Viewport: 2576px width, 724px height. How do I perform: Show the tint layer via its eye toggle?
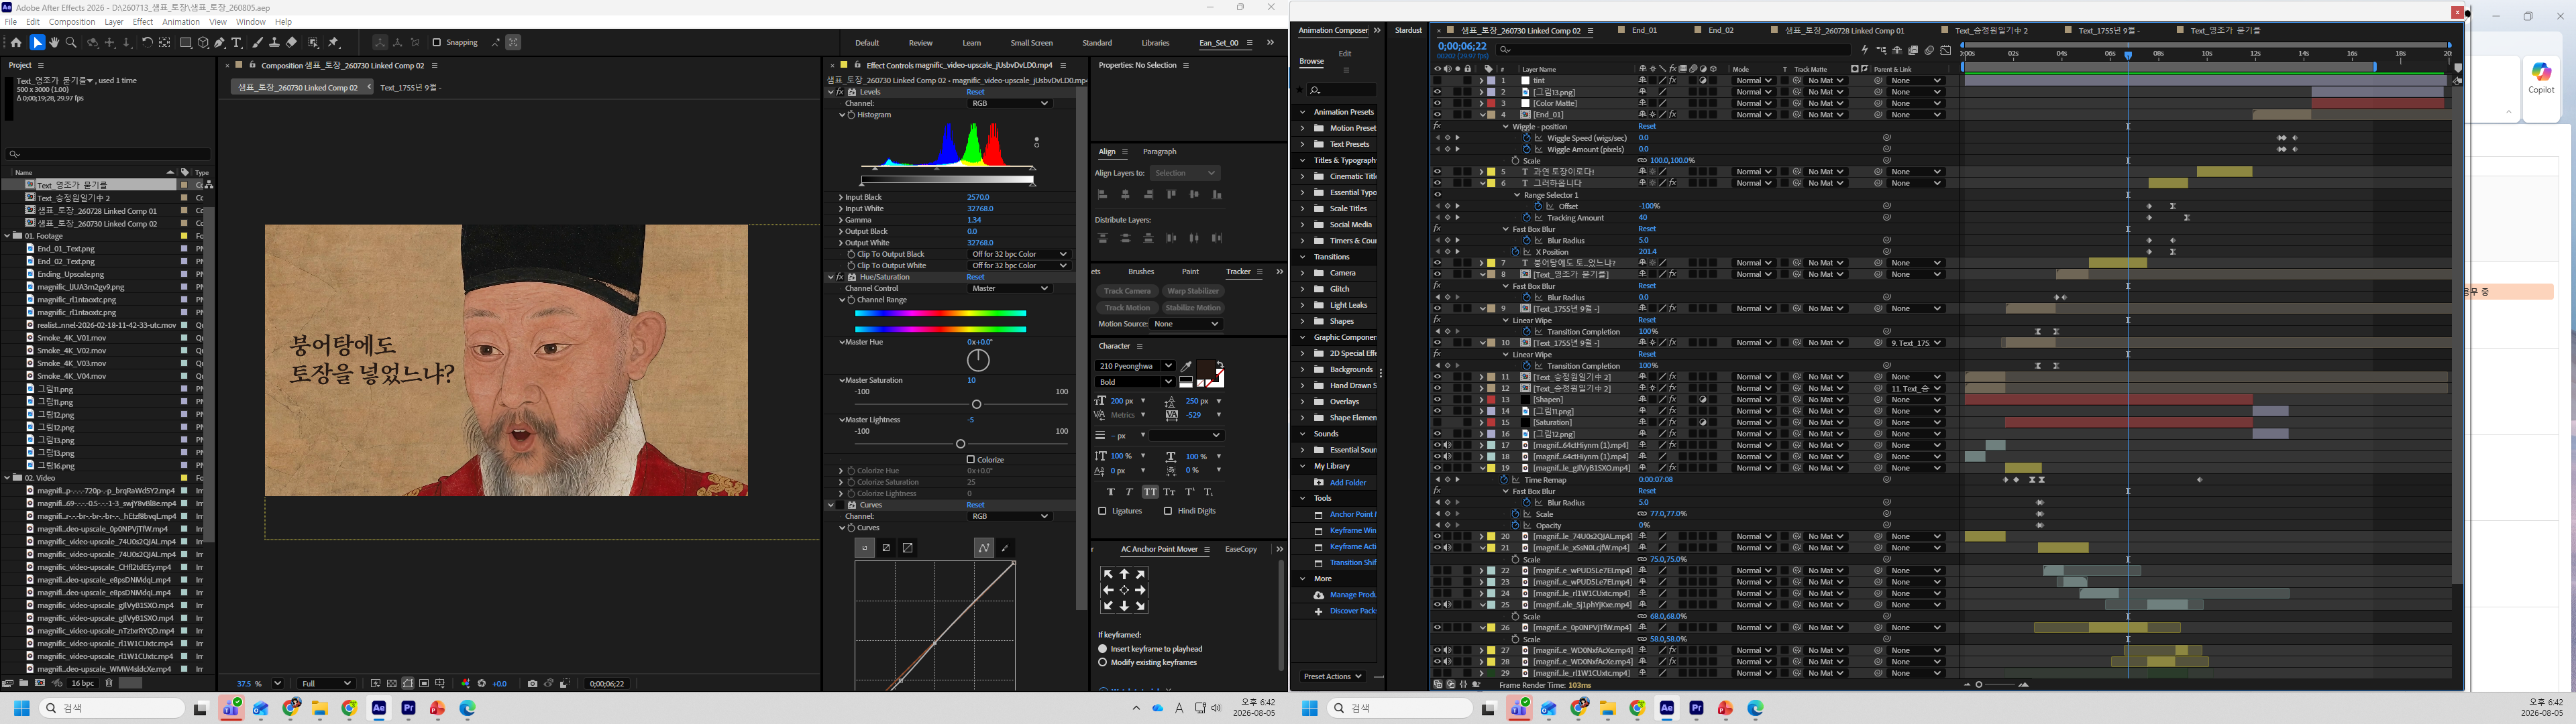1437,81
